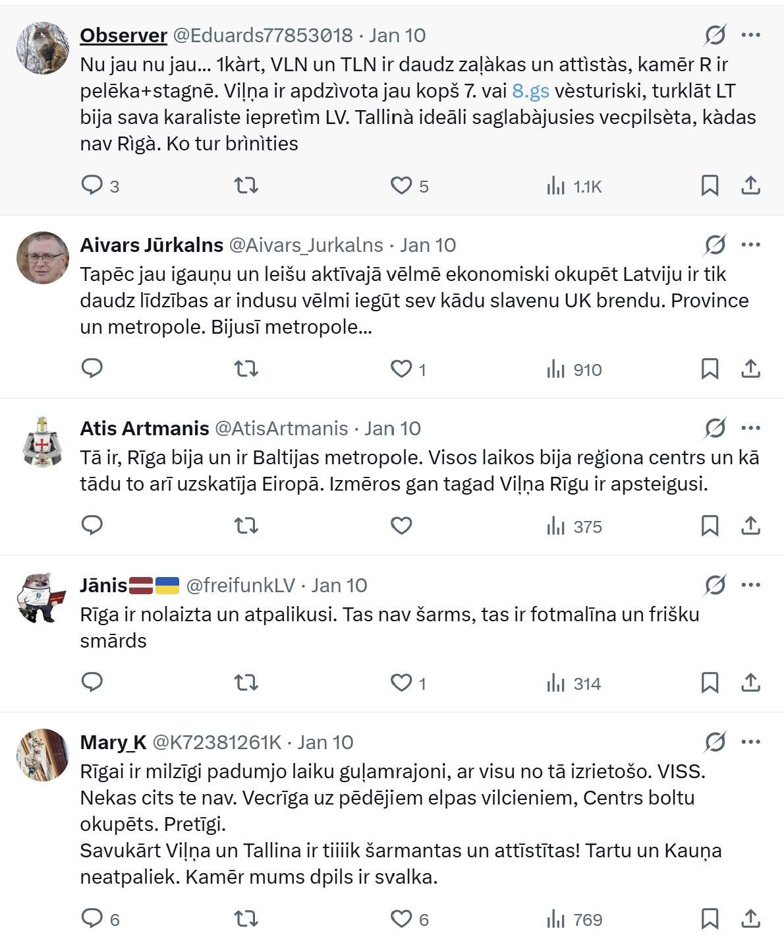
Task: Click the 8.gs link in Observer's tweet
Action: coord(530,91)
